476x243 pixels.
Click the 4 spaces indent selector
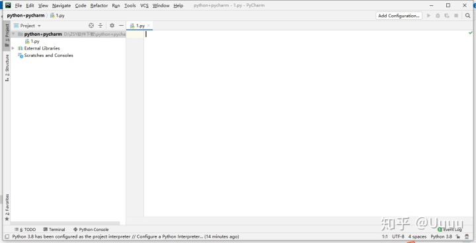(417, 236)
